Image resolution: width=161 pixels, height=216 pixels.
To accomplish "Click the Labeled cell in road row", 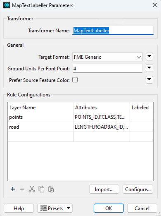I will click(x=142, y=127).
